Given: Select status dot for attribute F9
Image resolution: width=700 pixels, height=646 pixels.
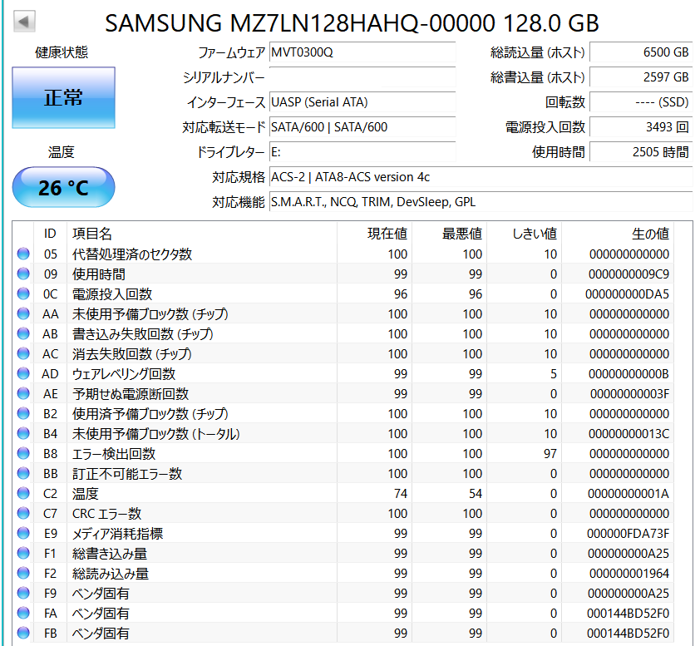Looking at the screenshot, I should 23,593.
